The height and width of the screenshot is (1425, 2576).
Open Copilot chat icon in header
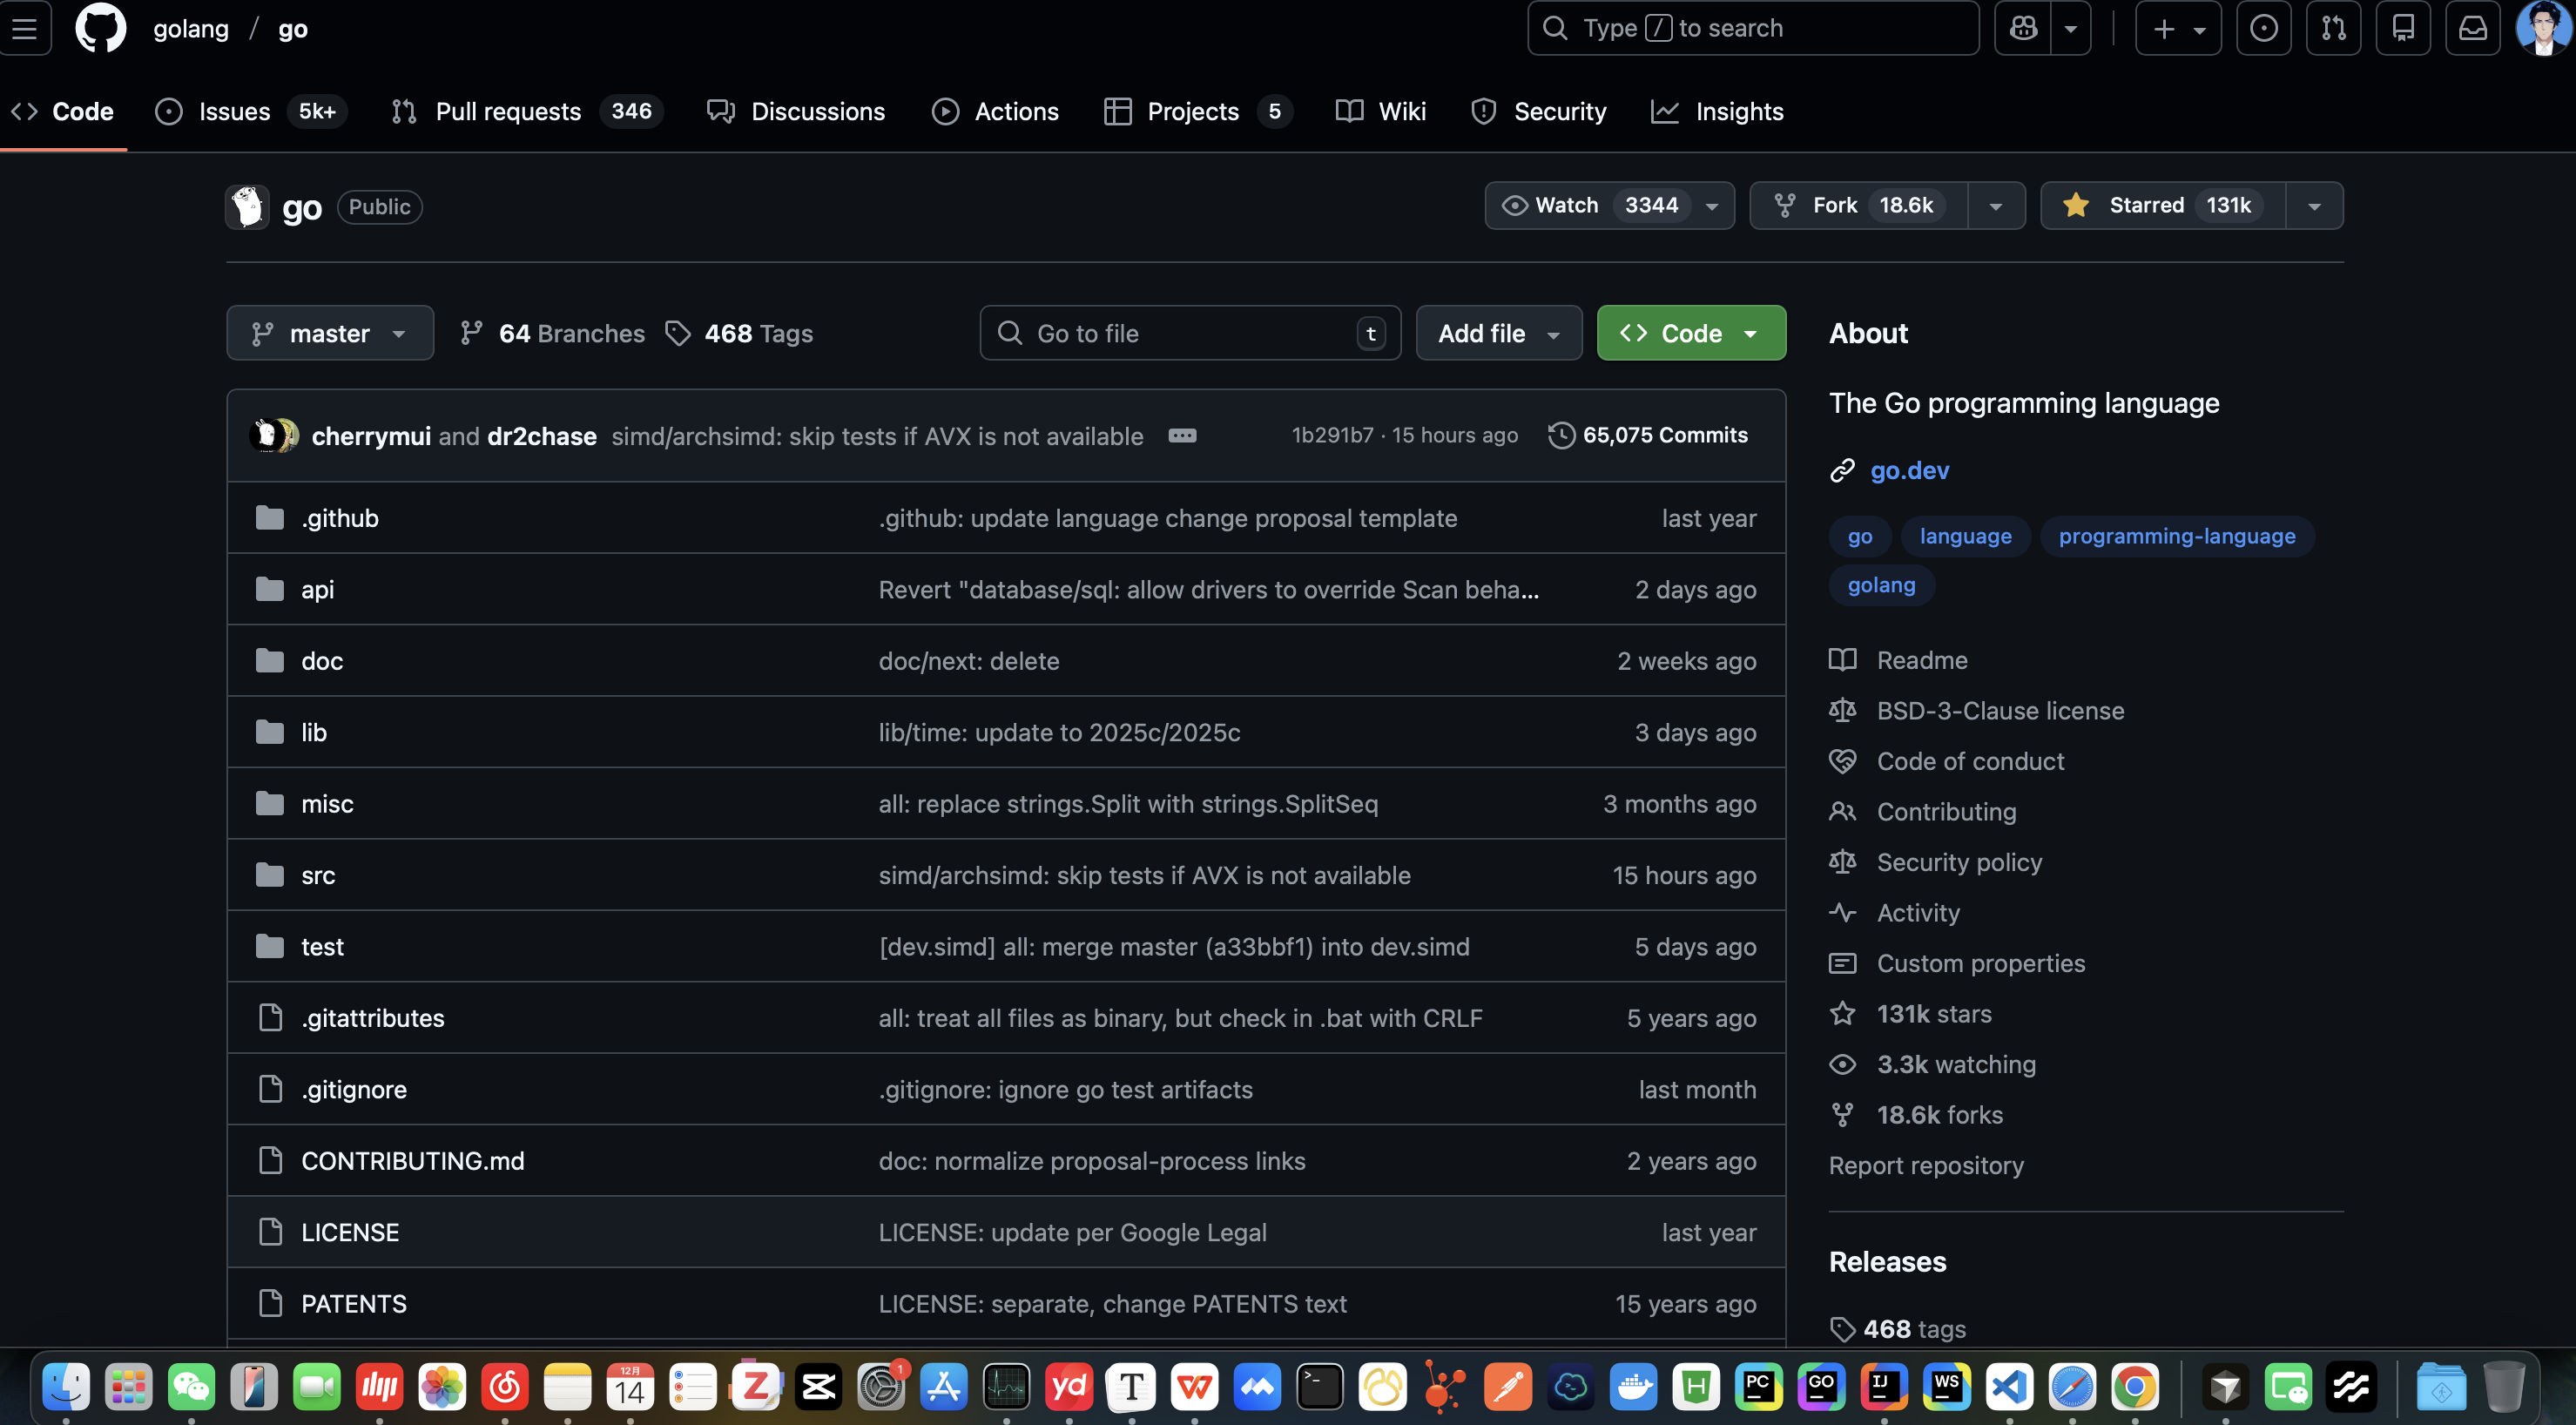[2022, 28]
